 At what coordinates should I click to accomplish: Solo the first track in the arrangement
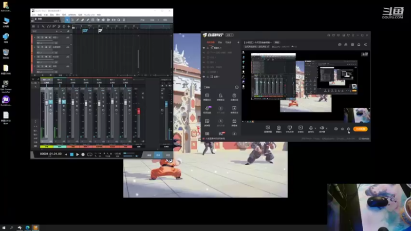point(42,37)
